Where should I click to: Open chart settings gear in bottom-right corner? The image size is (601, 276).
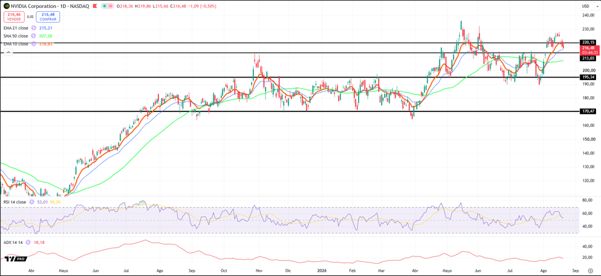click(591, 270)
